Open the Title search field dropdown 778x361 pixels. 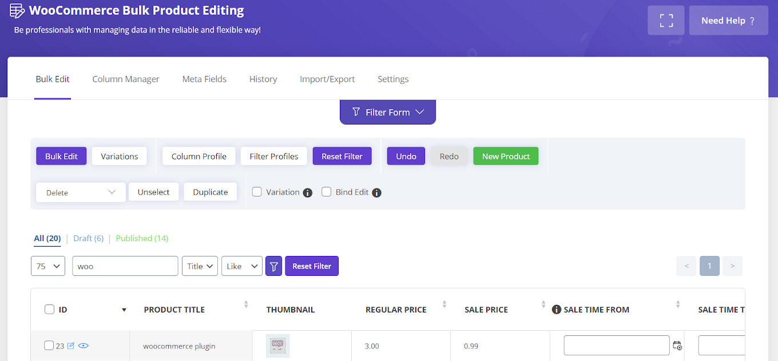(200, 266)
